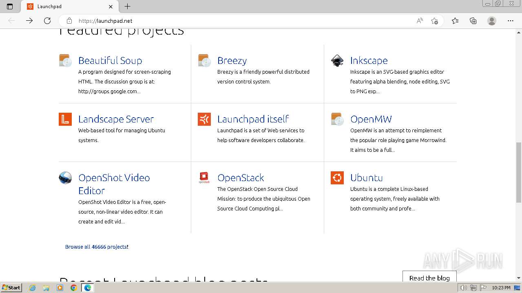Open the user profile menu
Viewport: 522px width, 293px height.
click(x=492, y=21)
